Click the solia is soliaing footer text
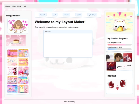 pos(69,101)
